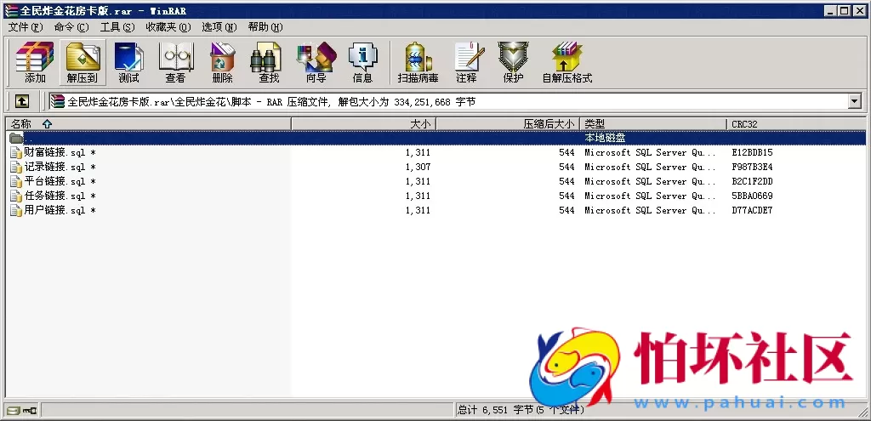Open the 命令(C) menu
871x421 pixels.
[71, 27]
